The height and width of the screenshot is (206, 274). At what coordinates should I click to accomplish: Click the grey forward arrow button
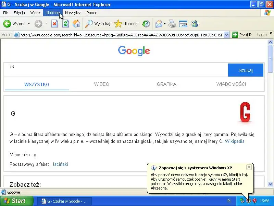pyautogui.click(x=38, y=24)
